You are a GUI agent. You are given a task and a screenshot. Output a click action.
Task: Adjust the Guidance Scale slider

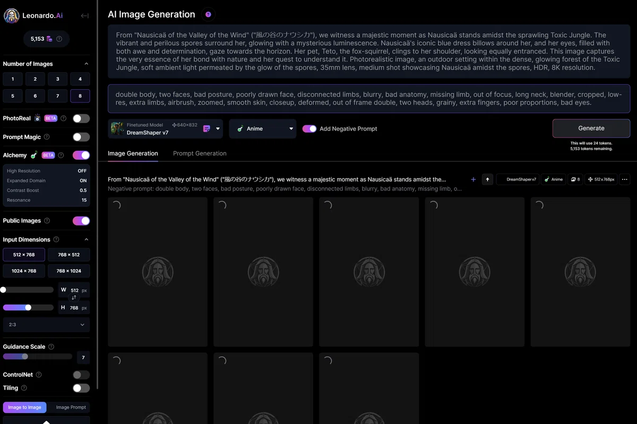tap(37, 357)
